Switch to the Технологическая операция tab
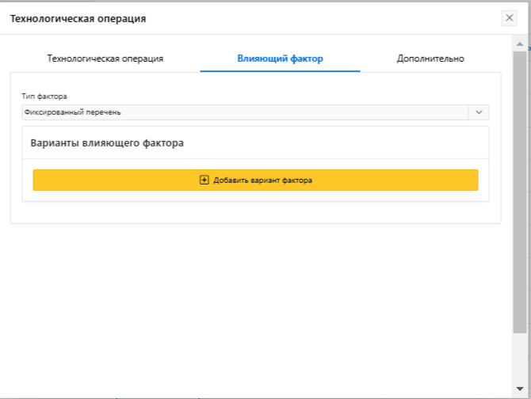 pos(105,59)
